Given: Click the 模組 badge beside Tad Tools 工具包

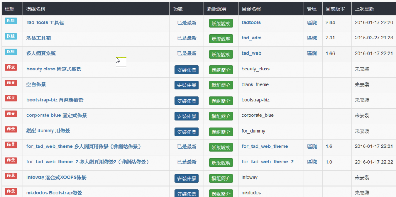Looking at the screenshot, I should (x=10, y=21).
